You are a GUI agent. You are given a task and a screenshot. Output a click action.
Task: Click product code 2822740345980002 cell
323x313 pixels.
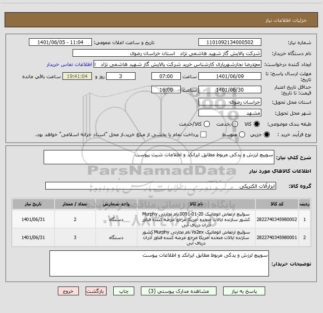(277, 219)
